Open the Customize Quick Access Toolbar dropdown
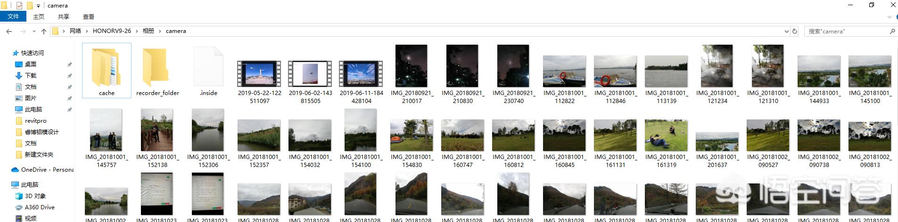Image resolution: width=898 pixels, height=222 pixels. coord(39,6)
